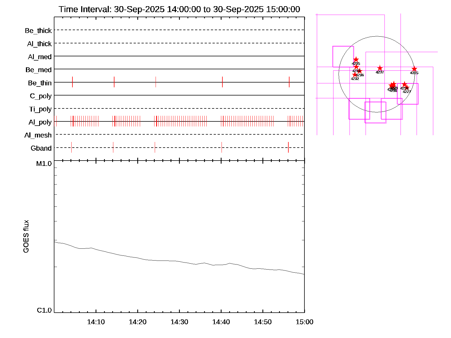
Task: Click the first Be_thin exposure tick mark
Action: click(x=72, y=82)
